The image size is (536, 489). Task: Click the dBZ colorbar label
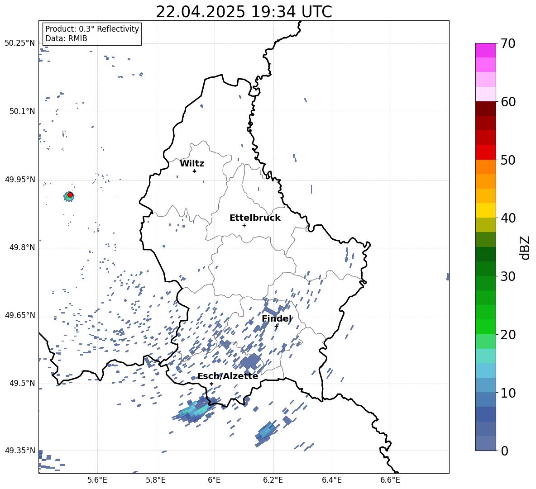point(526,247)
